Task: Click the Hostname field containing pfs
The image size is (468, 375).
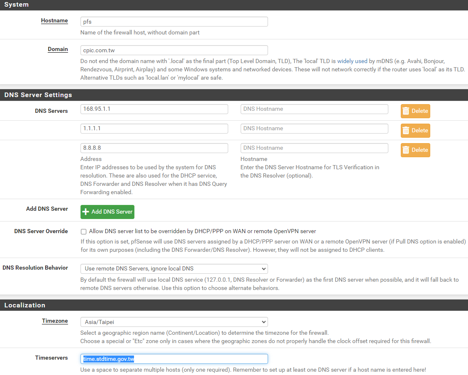Action: click(174, 22)
